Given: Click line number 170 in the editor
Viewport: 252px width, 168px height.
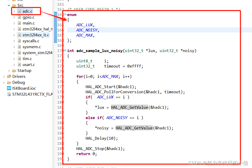Looking at the screenshot, I should pos(60,51).
